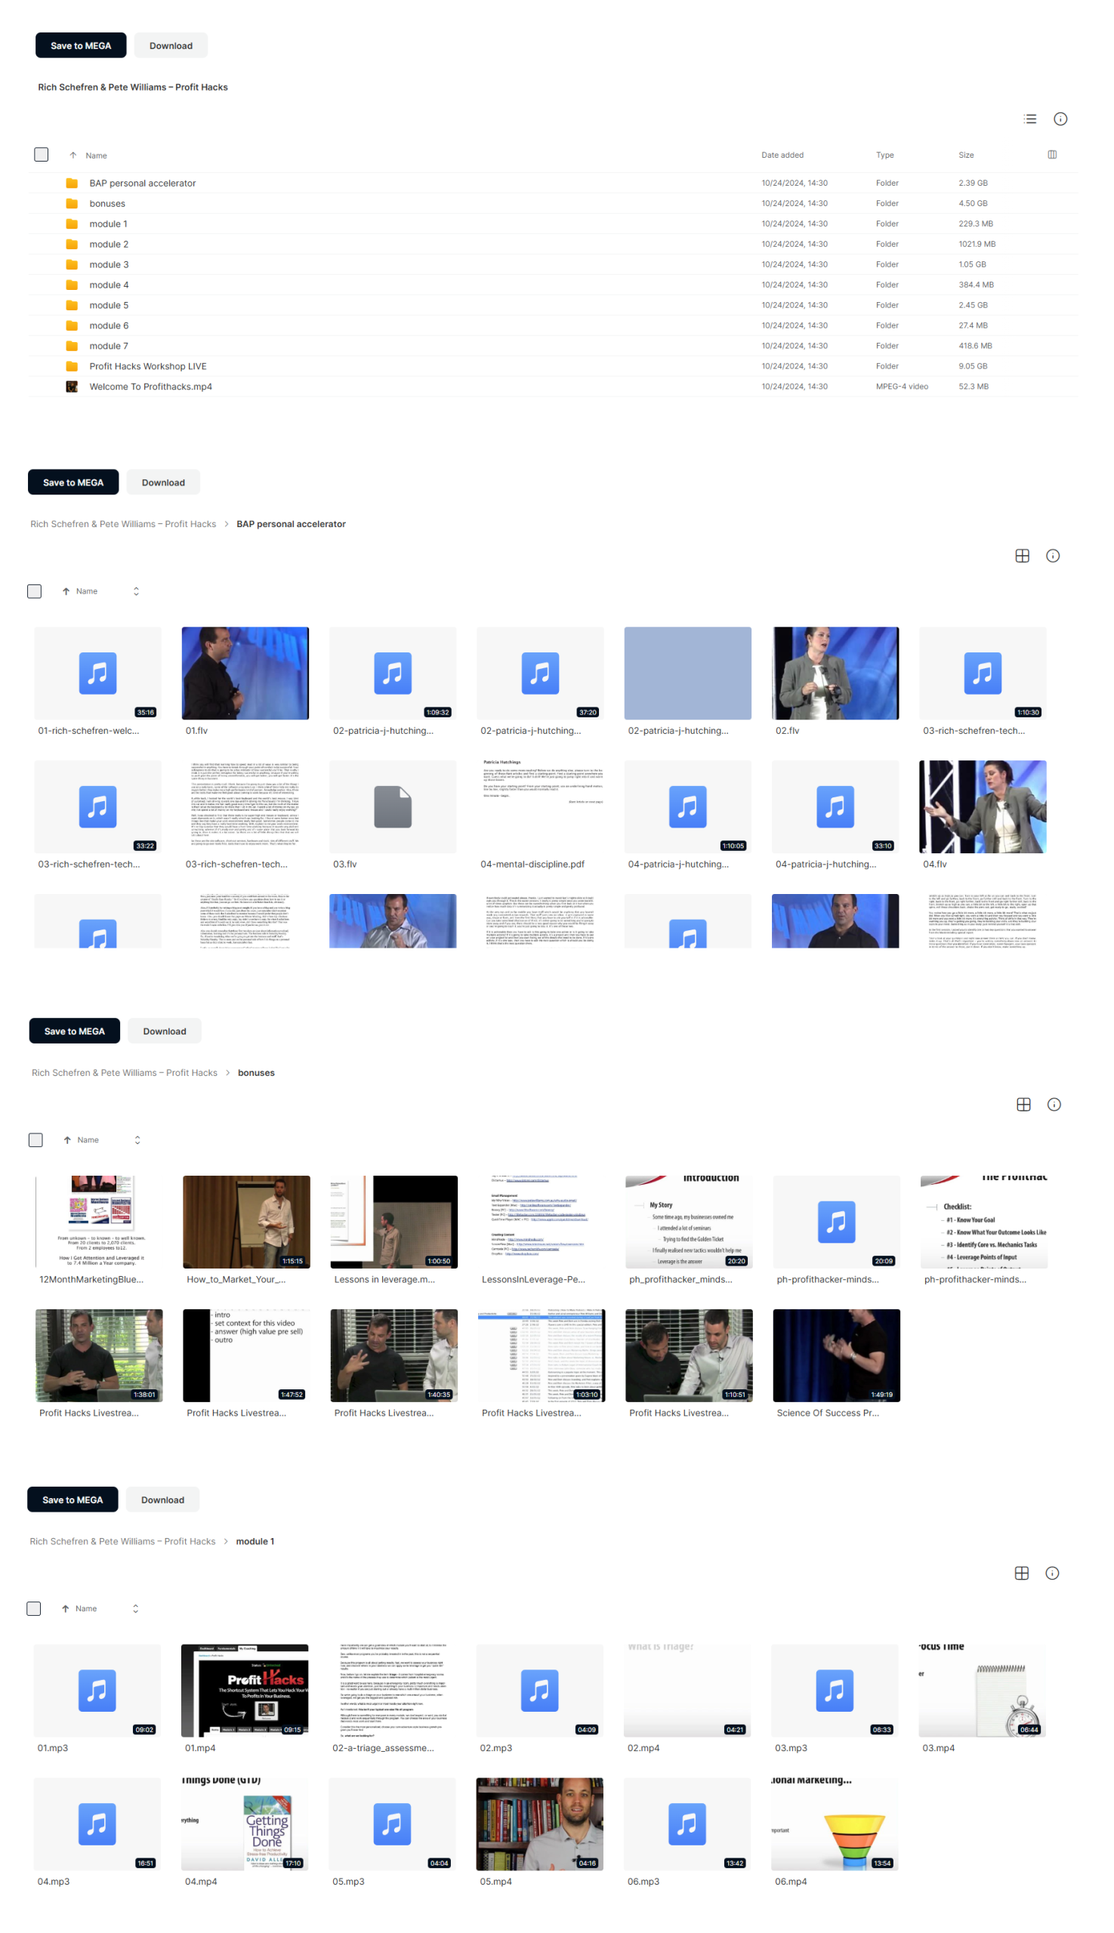
Task: Open the 12MonthMarketingBlue... thumbnail
Action: coord(99,1222)
